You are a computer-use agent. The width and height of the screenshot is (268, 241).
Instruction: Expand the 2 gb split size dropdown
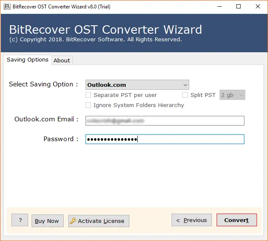(x=232, y=95)
